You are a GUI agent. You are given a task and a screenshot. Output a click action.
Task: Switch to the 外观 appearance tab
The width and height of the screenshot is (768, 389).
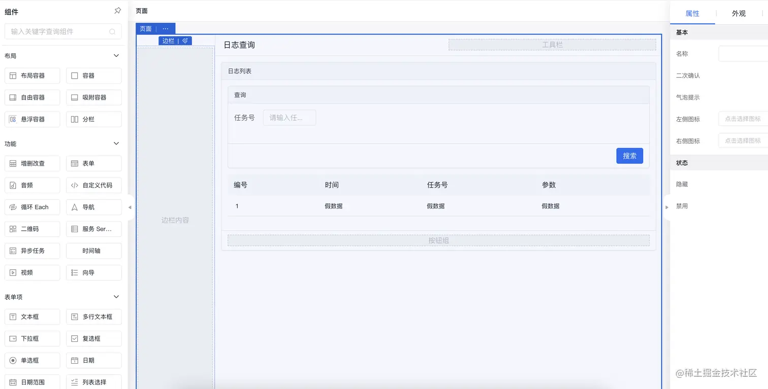point(739,14)
